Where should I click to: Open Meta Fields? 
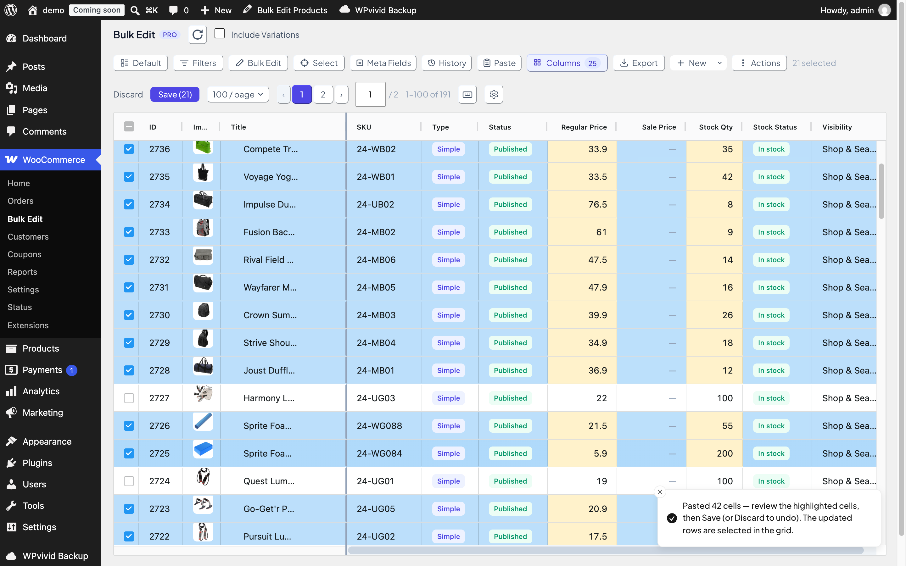(x=383, y=63)
